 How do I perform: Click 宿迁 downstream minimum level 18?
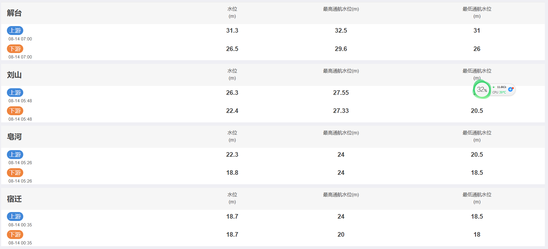477,234
